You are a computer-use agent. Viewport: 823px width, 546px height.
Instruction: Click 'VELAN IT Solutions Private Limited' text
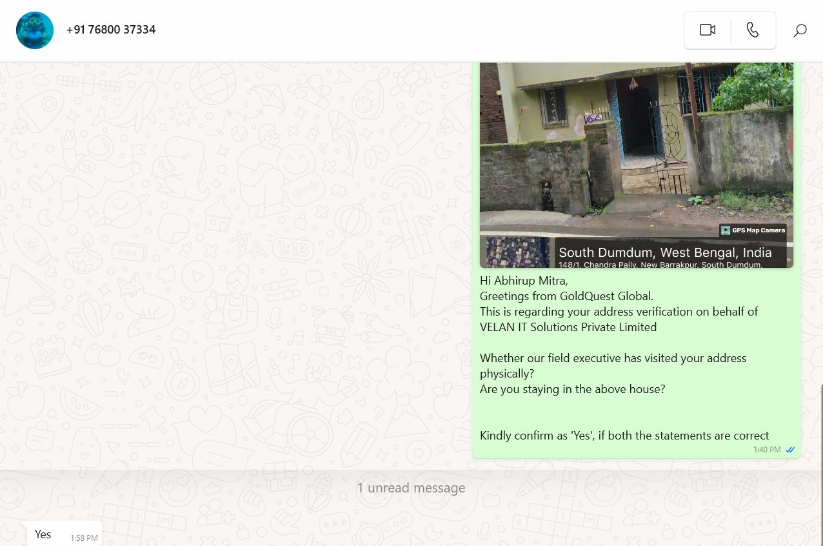[568, 327]
